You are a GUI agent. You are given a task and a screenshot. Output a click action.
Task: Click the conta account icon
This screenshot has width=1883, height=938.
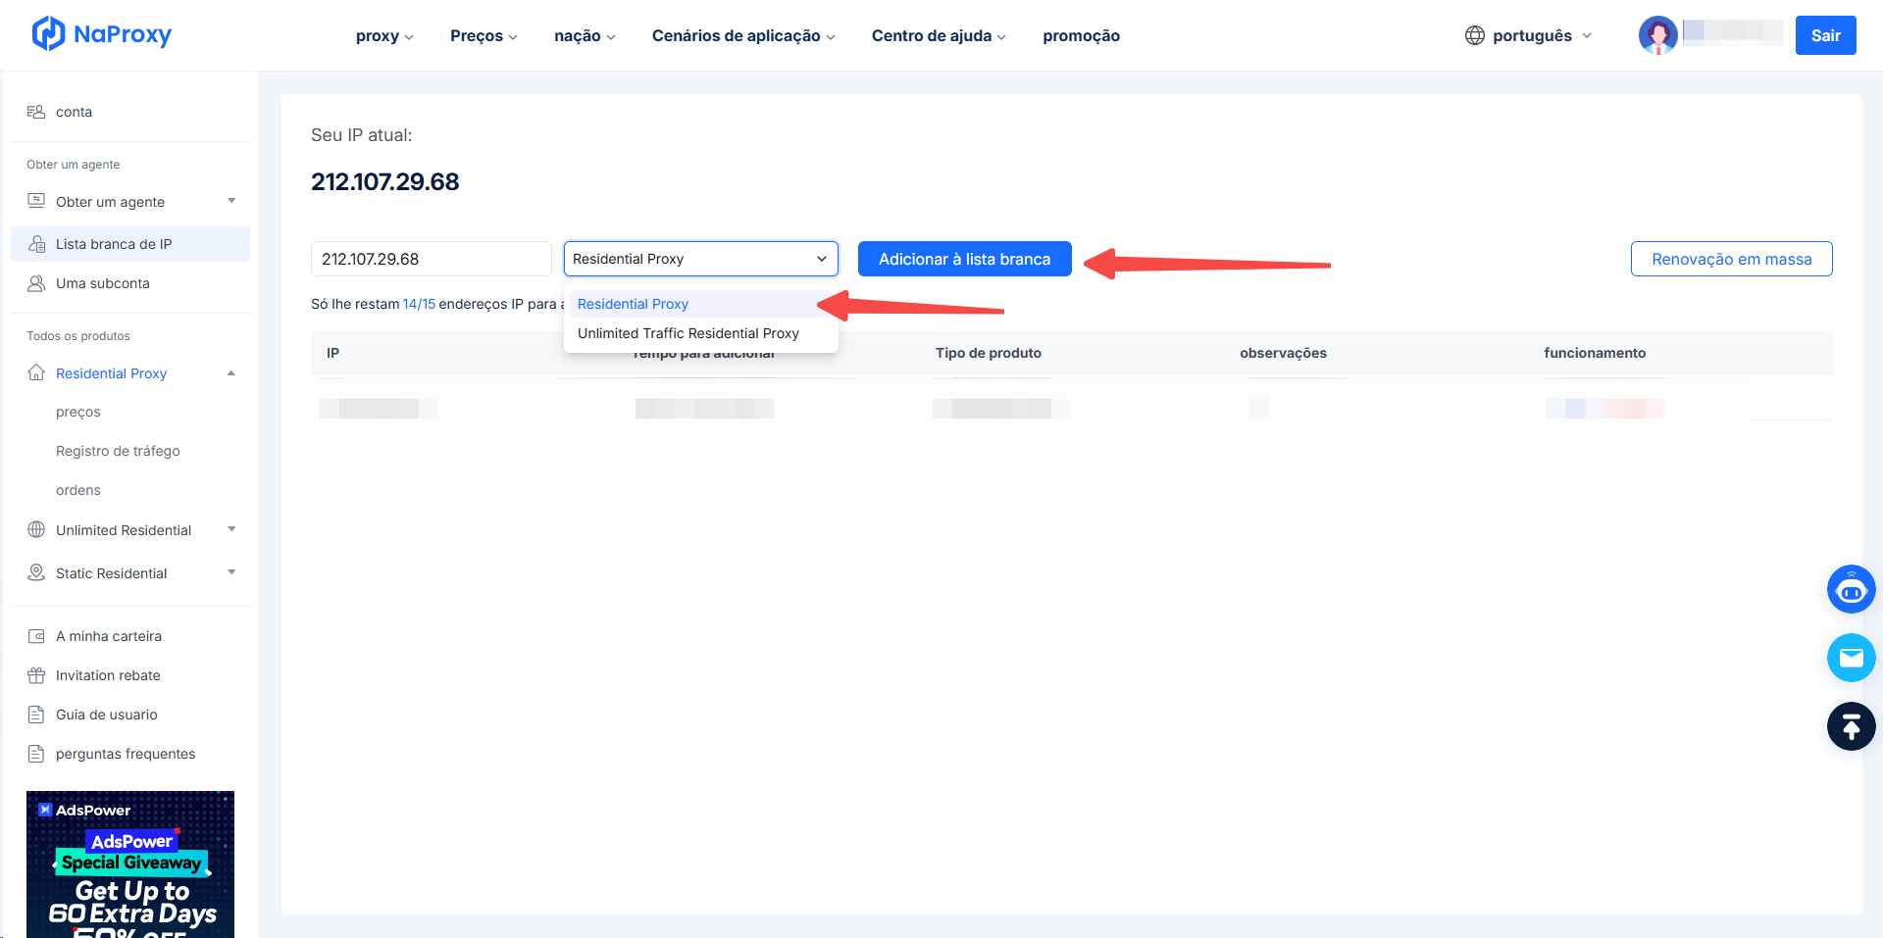[36, 112]
